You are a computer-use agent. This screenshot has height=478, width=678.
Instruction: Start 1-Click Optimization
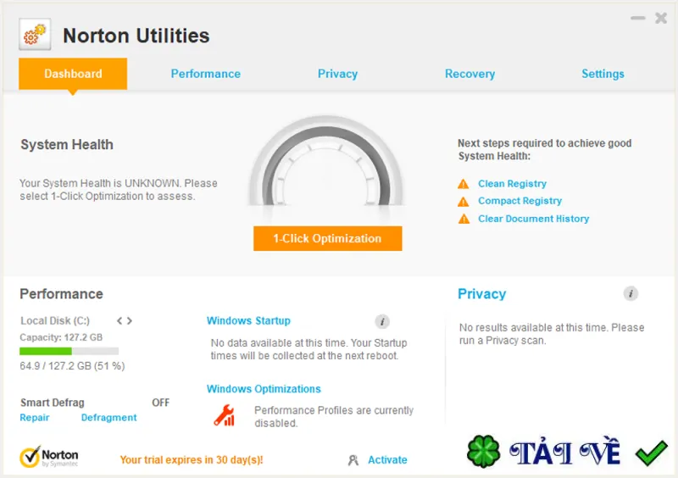328,238
